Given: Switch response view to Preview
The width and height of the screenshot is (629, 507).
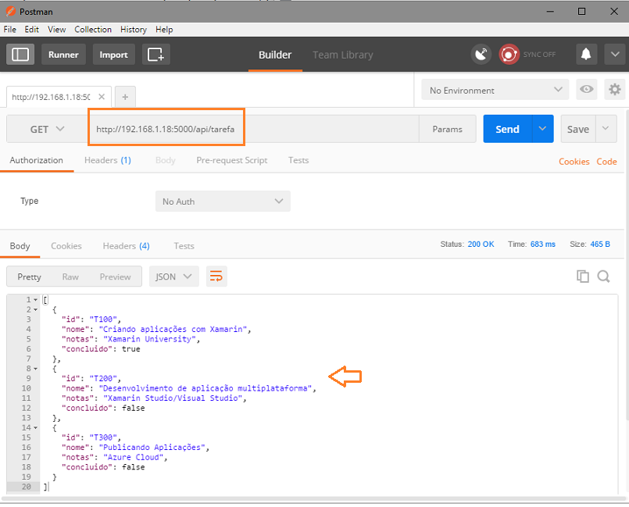Looking at the screenshot, I should point(115,277).
